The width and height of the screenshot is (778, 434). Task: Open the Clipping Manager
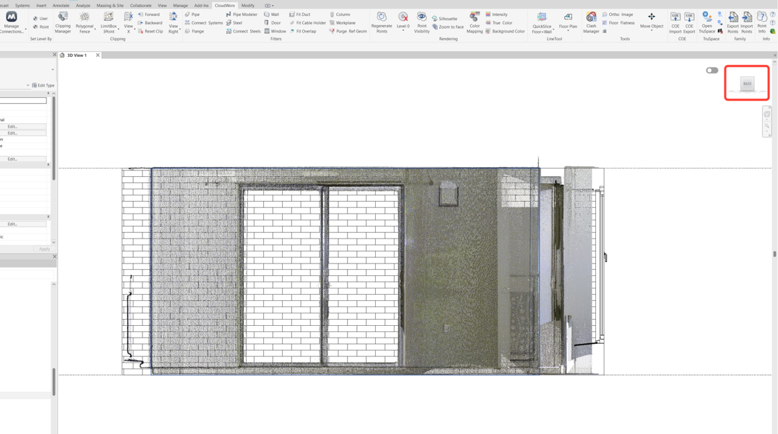(63, 23)
